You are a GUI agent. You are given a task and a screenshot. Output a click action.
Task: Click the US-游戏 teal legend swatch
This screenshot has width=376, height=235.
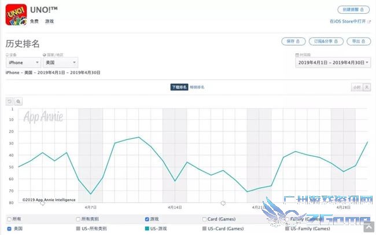point(147,229)
